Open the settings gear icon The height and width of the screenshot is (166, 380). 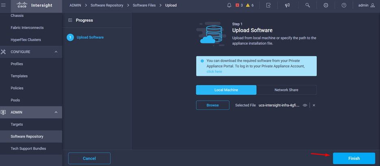326,5
